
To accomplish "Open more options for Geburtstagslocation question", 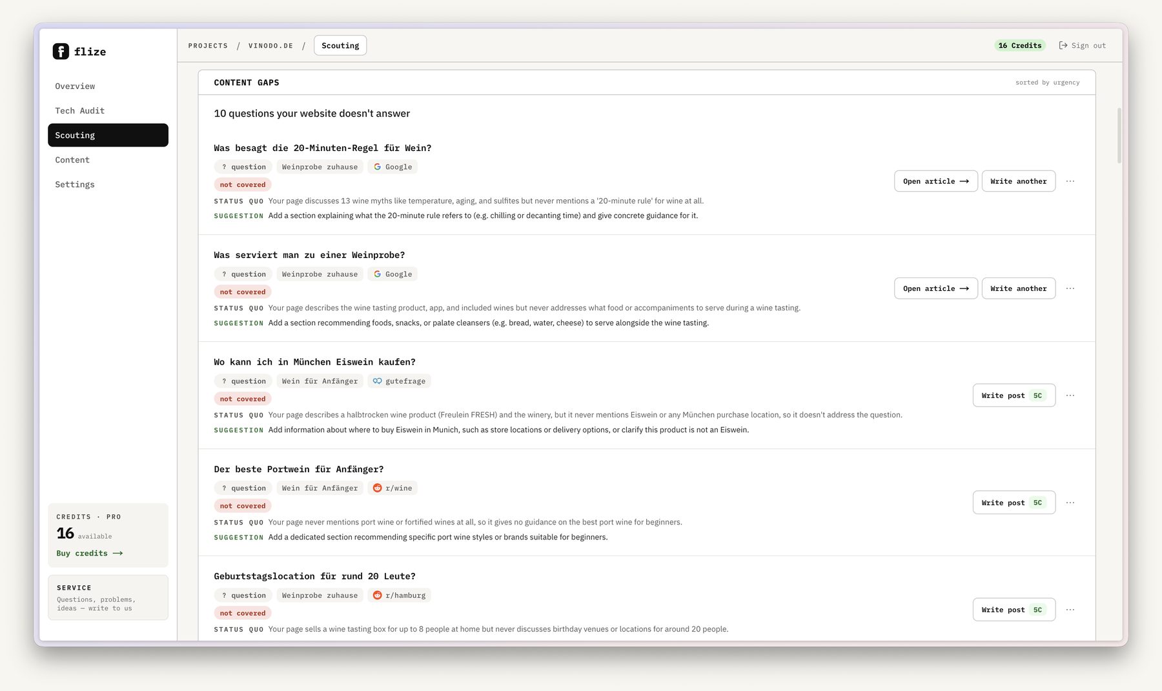I will coord(1070,610).
